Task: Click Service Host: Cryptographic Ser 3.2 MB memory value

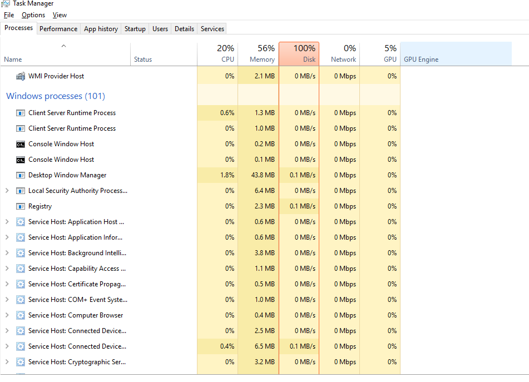Action: coord(265,362)
